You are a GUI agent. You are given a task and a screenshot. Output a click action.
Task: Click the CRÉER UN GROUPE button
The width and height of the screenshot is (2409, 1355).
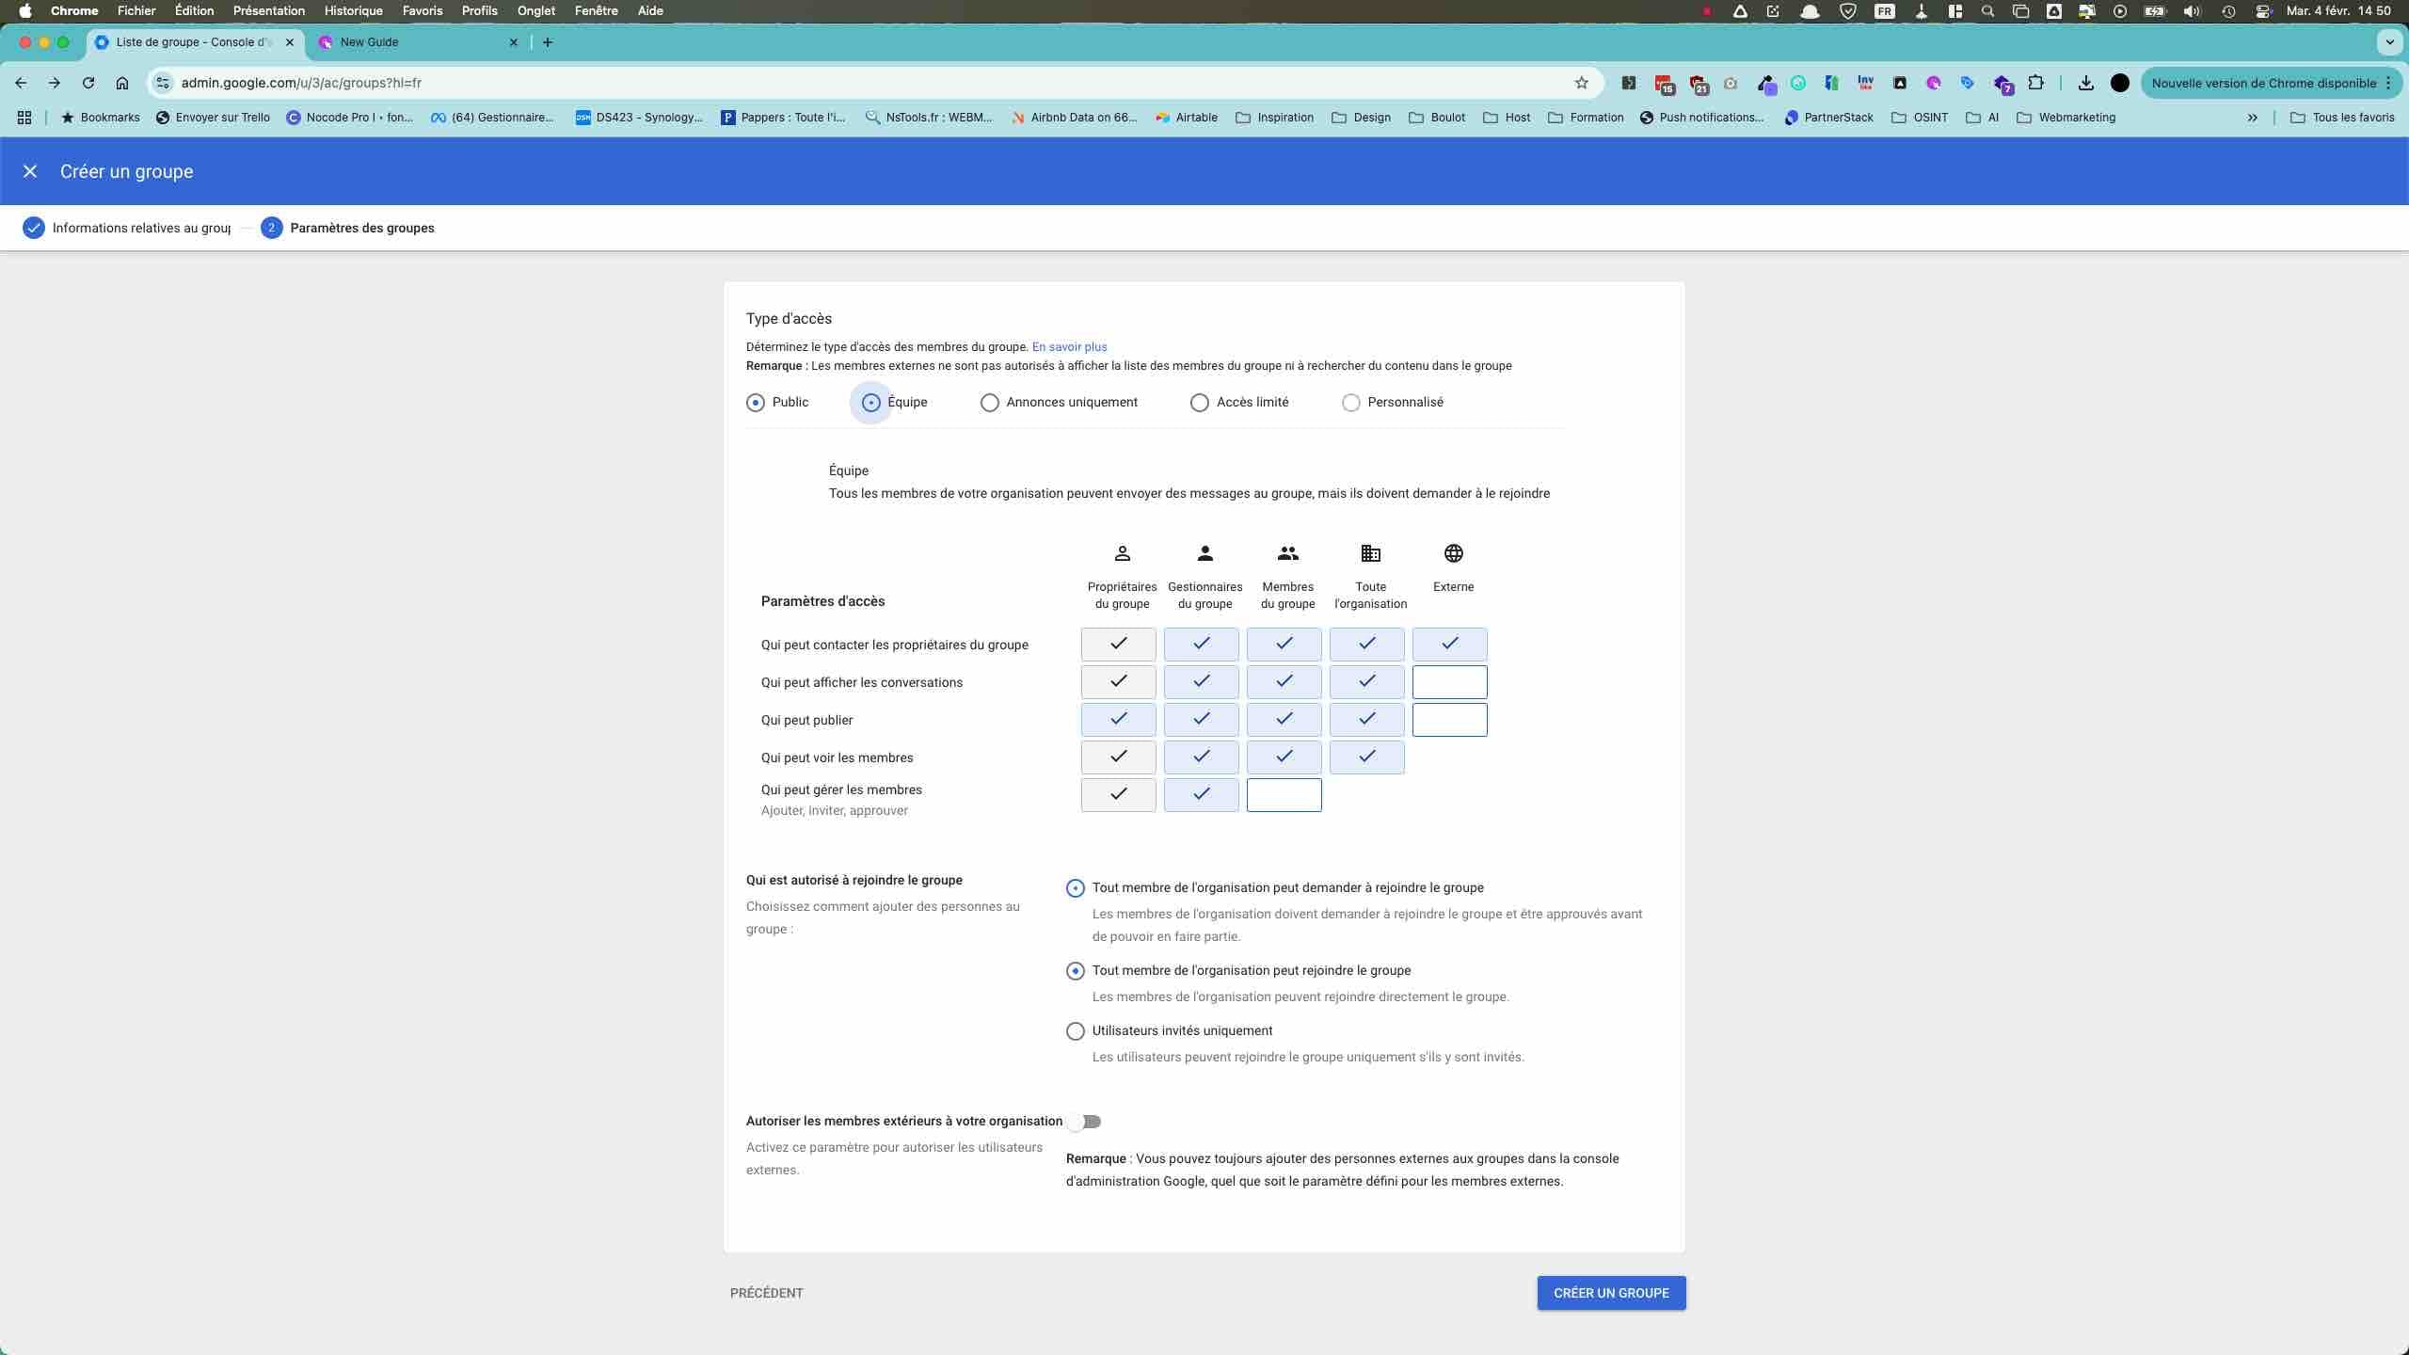click(1609, 1293)
